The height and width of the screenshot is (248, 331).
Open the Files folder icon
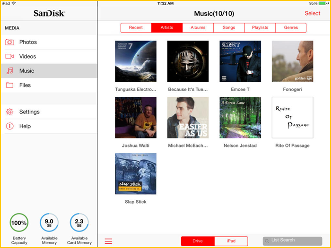9,86
